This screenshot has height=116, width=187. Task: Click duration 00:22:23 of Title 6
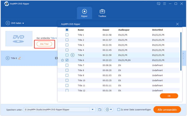pos(107,60)
